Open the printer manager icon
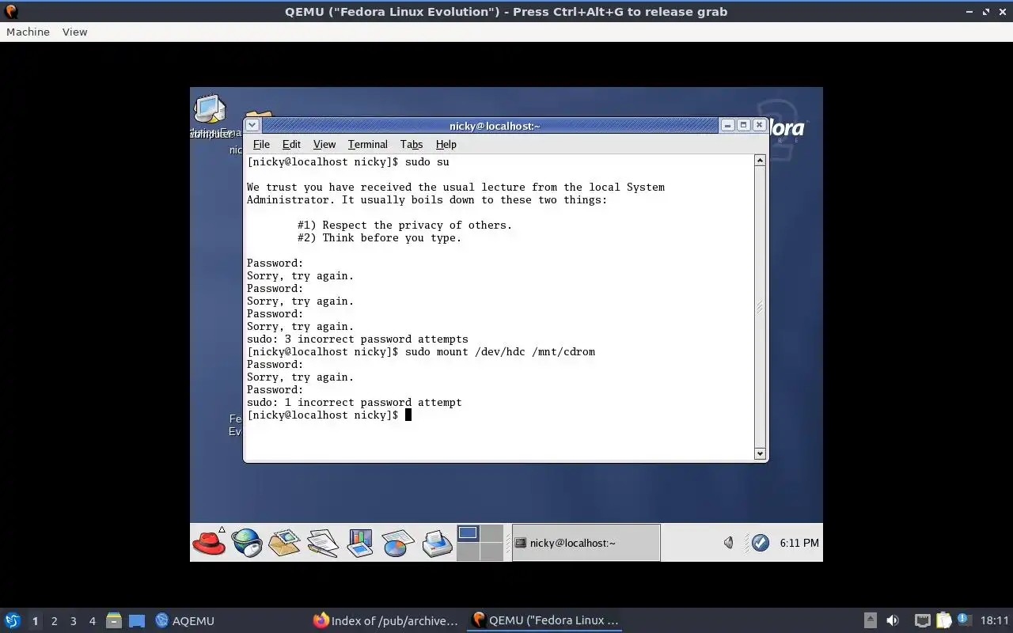The height and width of the screenshot is (633, 1013). tap(436, 543)
